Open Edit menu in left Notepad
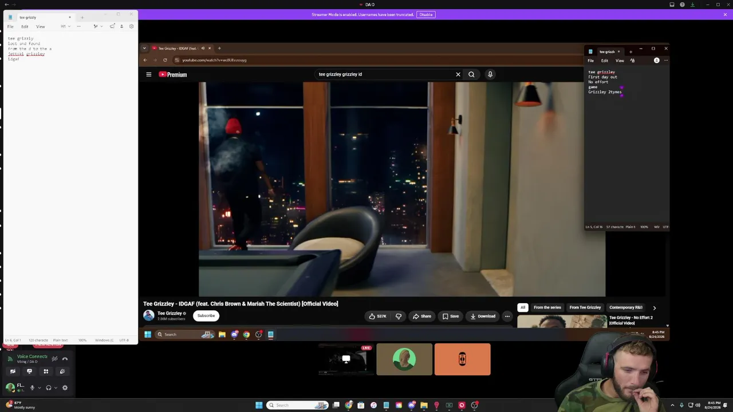 click(25, 26)
